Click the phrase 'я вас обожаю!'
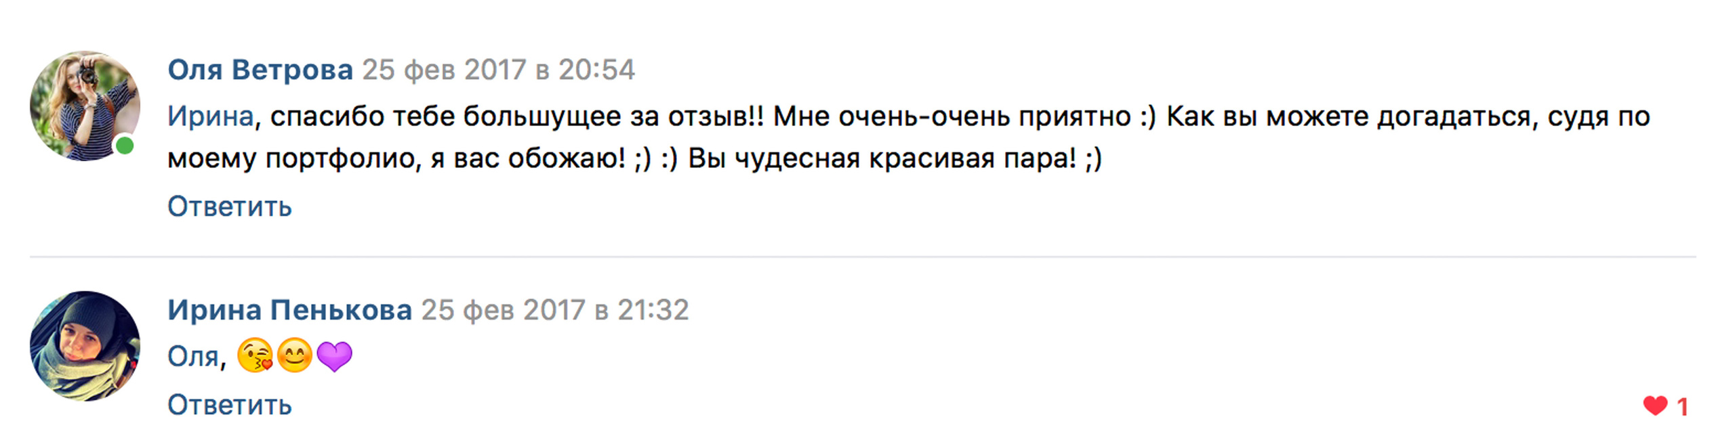 click(x=529, y=158)
